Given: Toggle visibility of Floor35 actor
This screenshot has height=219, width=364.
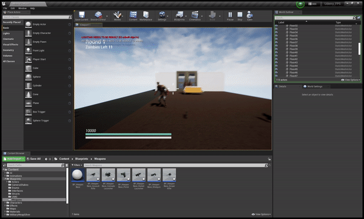Looking at the screenshot, I should pos(276,36).
